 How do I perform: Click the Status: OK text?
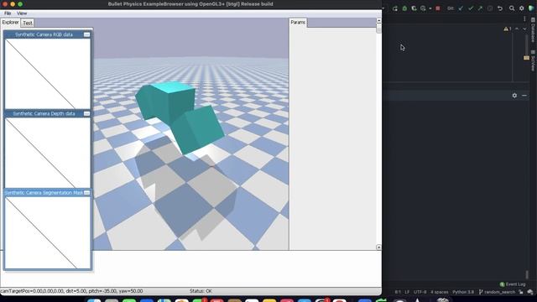coord(201,291)
